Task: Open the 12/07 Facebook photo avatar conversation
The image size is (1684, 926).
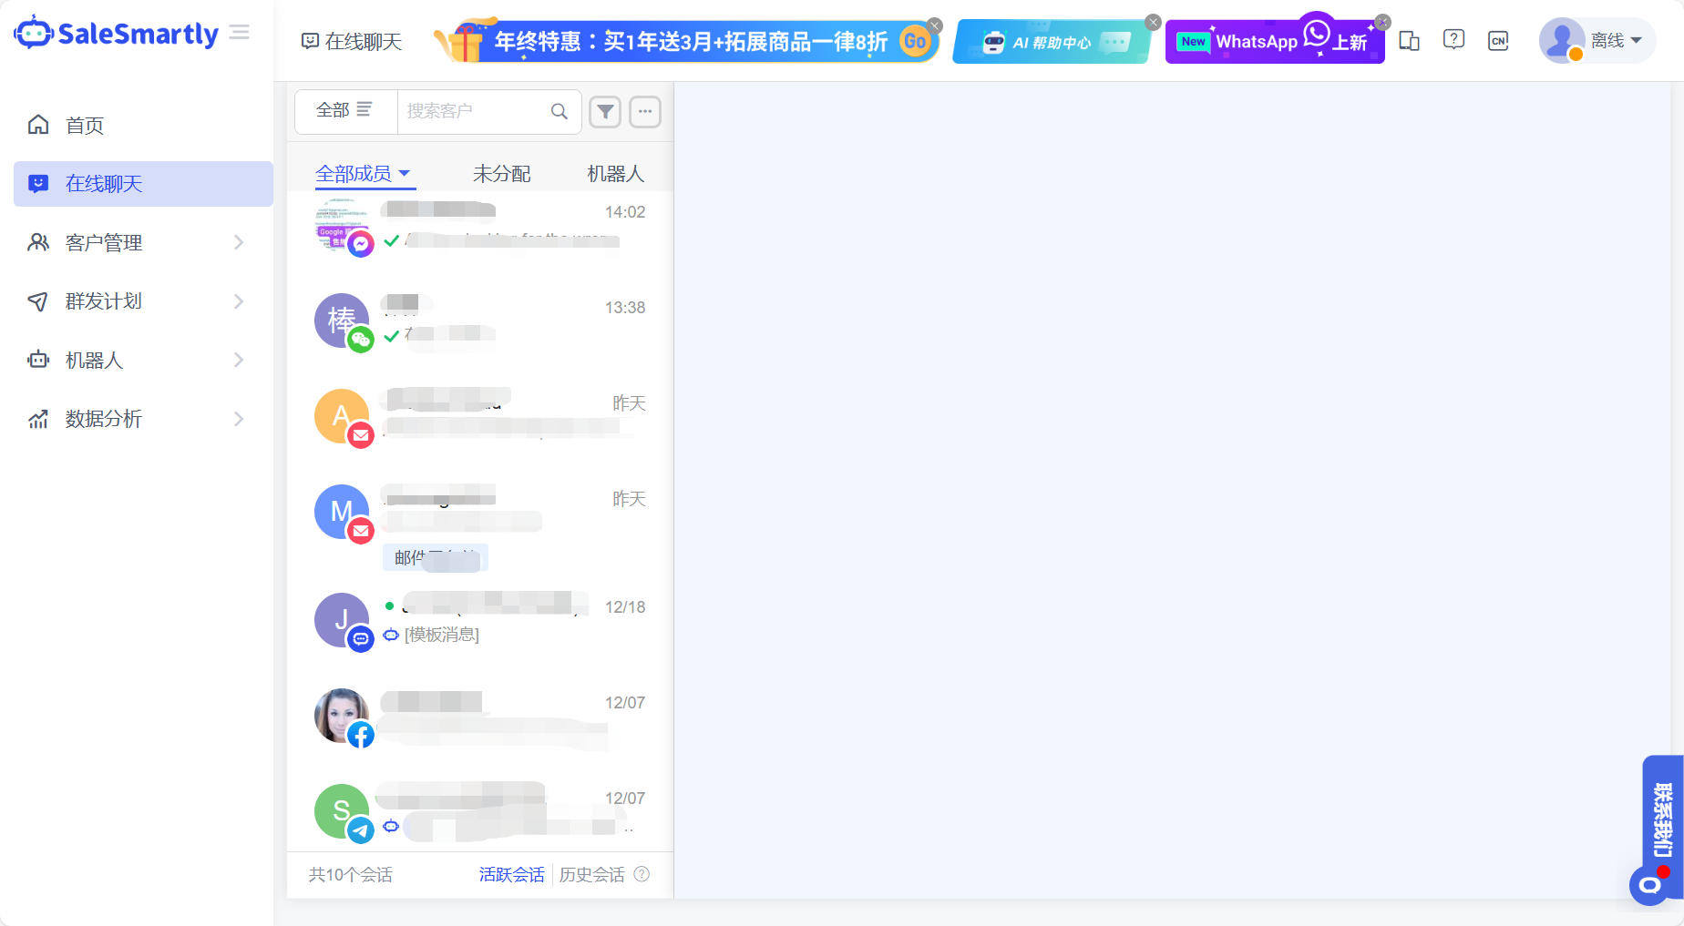Action: click(480, 717)
